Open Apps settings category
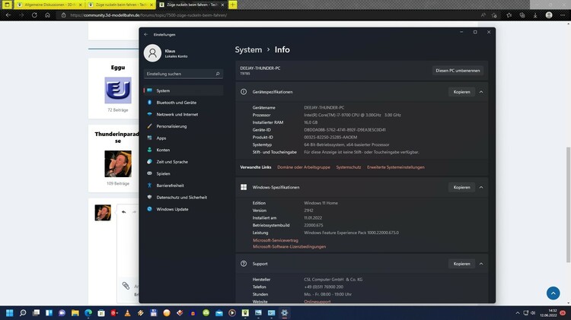This screenshot has width=571, height=320. 183,138
